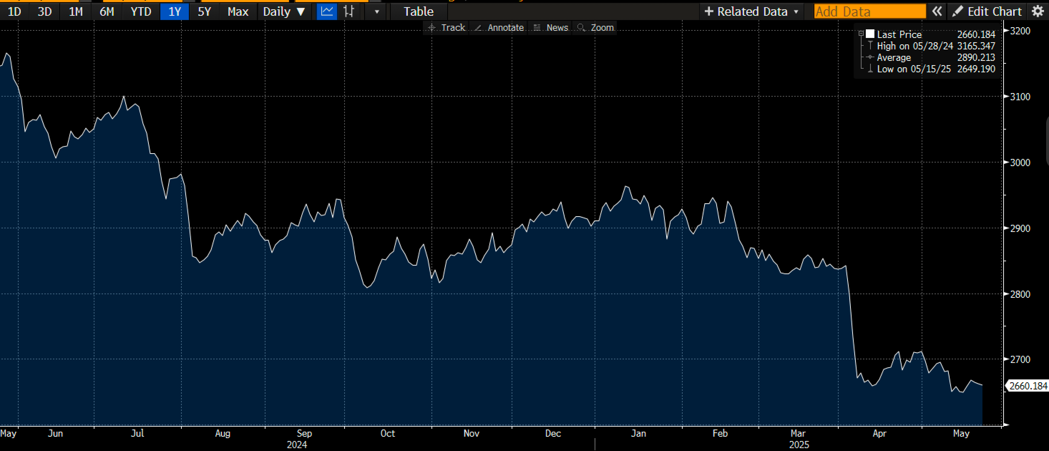Switch to the Table view
This screenshot has width=1049, height=451.
tap(418, 11)
